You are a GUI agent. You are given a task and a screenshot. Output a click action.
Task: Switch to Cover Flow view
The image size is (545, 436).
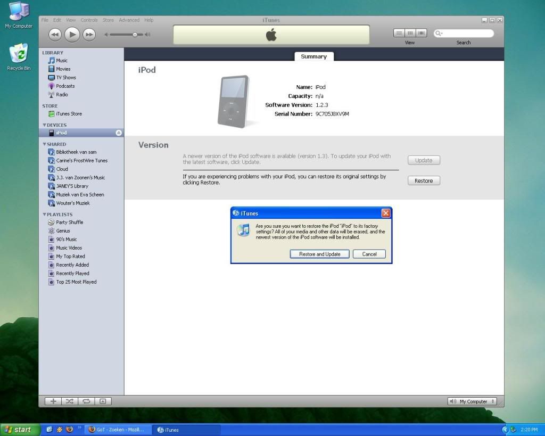click(422, 33)
